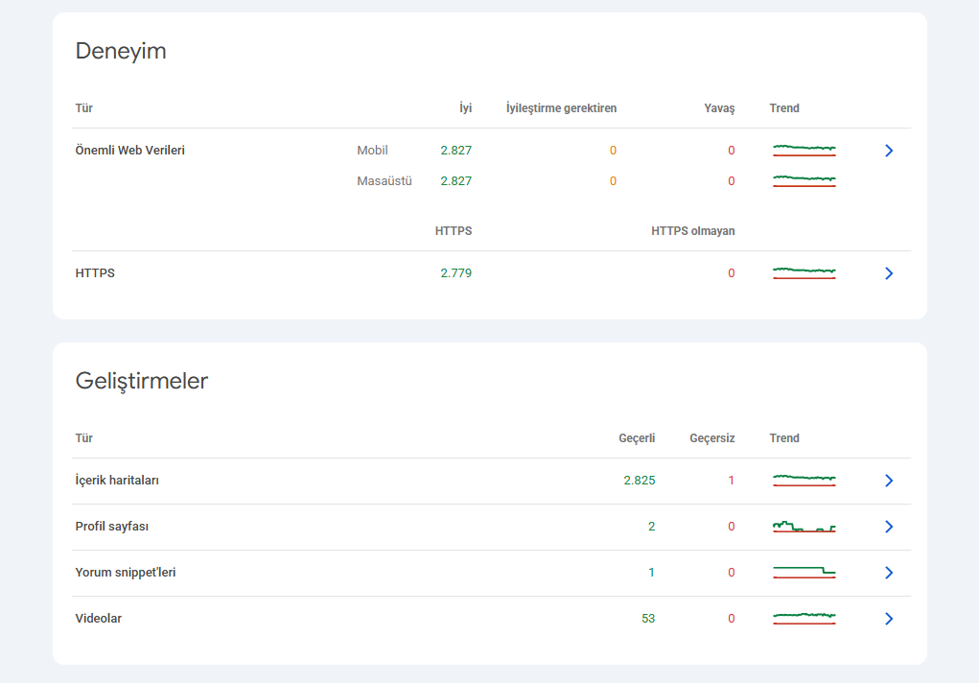View the Mobil trend sparkline chart
979x683 pixels.
pyautogui.click(x=804, y=150)
